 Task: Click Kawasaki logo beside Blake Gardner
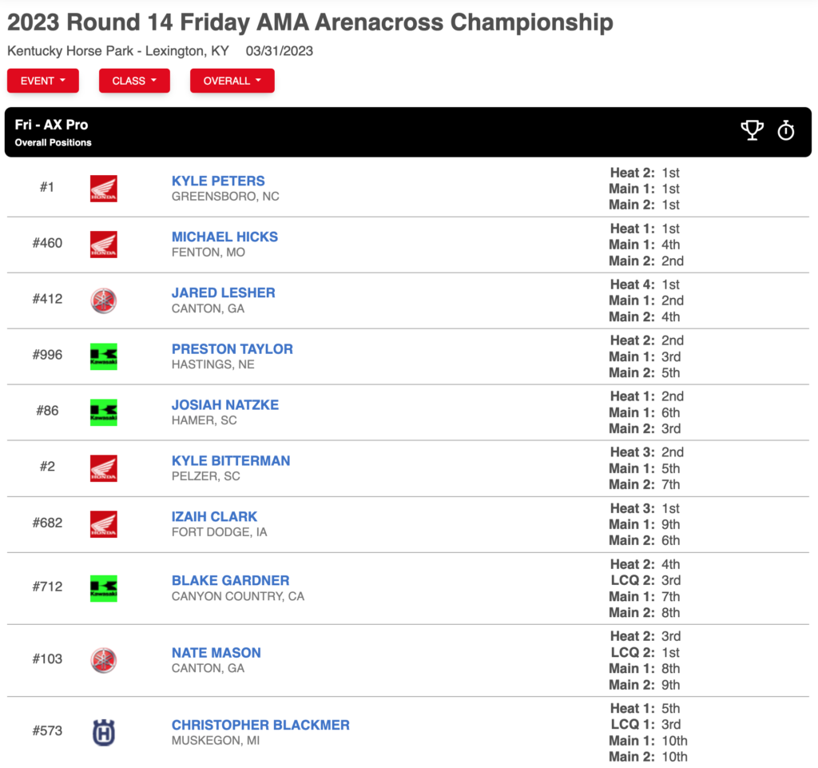point(103,588)
